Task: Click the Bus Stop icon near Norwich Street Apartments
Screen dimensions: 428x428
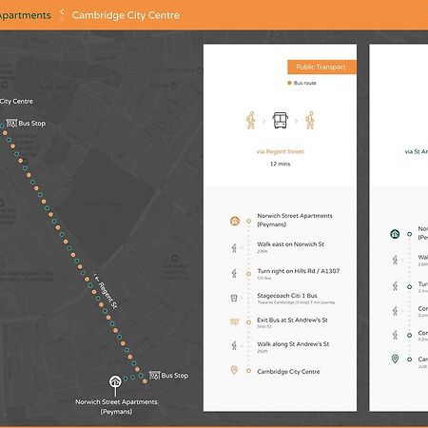Action: coord(154,376)
